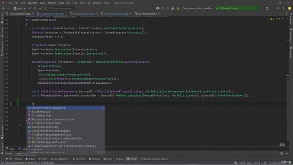This screenshot has width=293, height=165.
Task: Open the Git menu
Action: (x=89, y=3)
